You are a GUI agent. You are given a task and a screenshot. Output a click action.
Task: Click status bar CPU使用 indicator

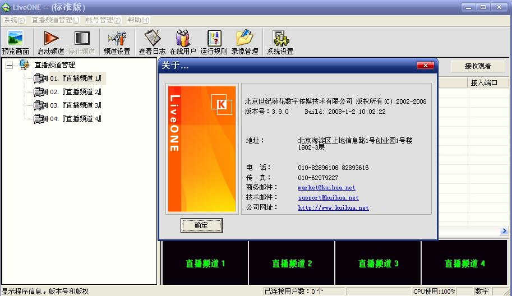click(433, 292)
